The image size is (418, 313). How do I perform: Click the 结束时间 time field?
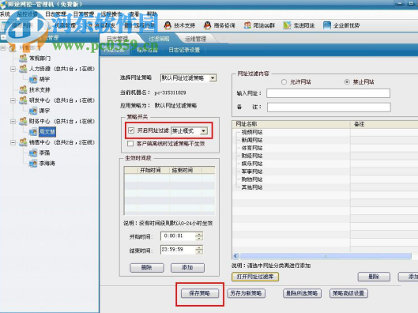[178, 250]
